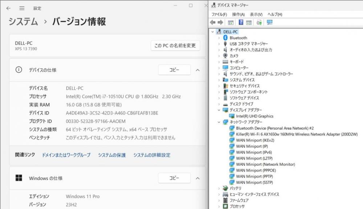Viewport: 363px width, 209px height.
Task: Expand the オーディオの入力および出力 node
Action: click(219, 50)
